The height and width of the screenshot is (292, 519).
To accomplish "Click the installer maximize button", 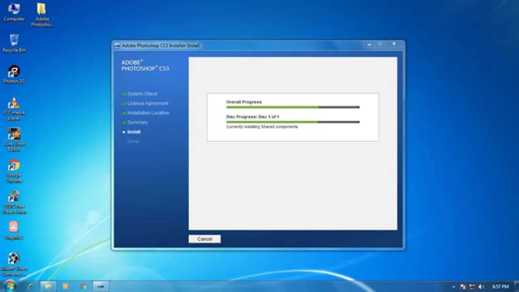I will point(380,44).
